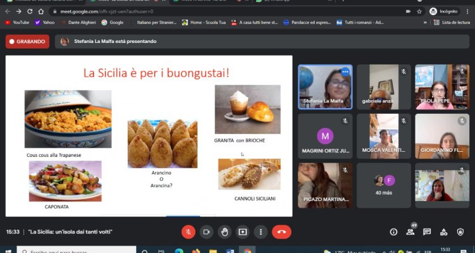This screenshot has height=253, width=475.
Task: Open the 'Italiano per Stranier...' bookmark
Action: coord(153,22)
